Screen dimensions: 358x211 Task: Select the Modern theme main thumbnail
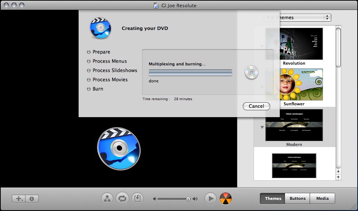[x=294, y=125]
